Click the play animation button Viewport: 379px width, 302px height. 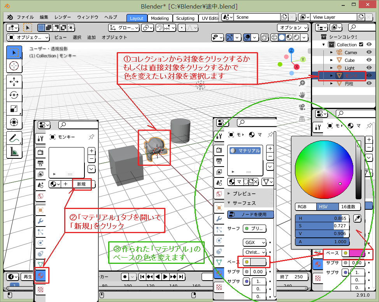point(165,277)
